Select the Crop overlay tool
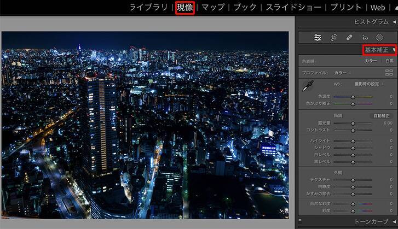Screen dimensions: 398x229 pos(333,37)
